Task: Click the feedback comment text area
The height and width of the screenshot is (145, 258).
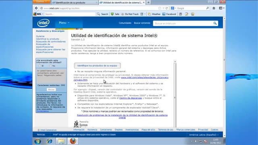Action: coord(51,76)
